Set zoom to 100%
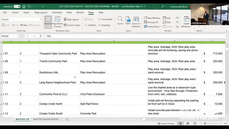229x129 pixels. (128, 20)
